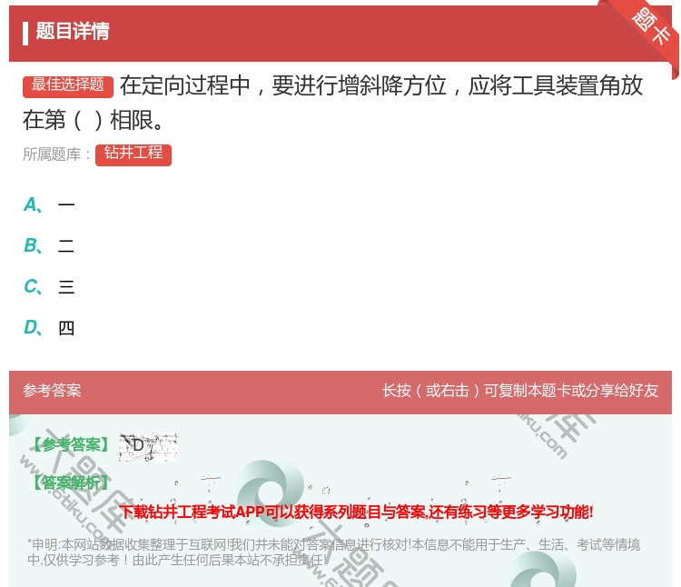
Task: Click the 【参考答案】 label
Action: (x=71, y=445)
